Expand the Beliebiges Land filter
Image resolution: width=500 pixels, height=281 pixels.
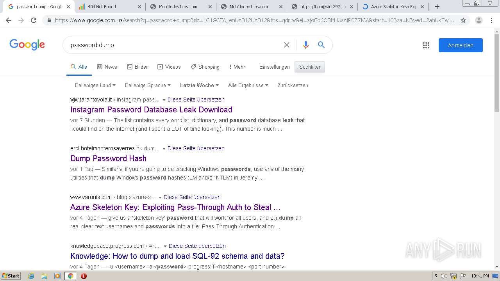95,85
